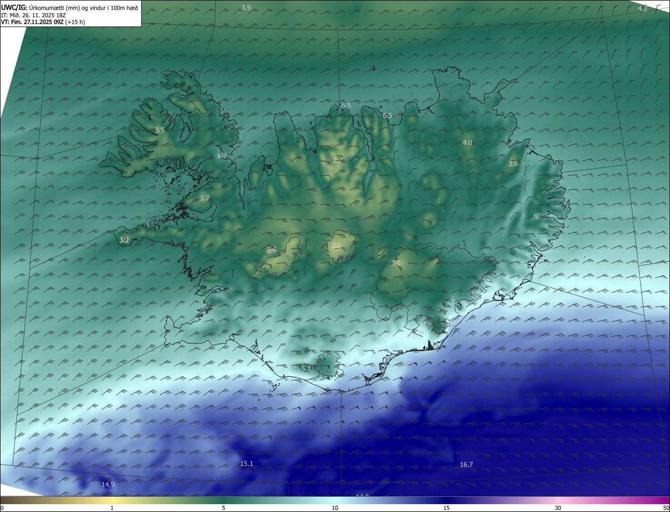Click the colorbar tick label 1

[x=112, y=508]
